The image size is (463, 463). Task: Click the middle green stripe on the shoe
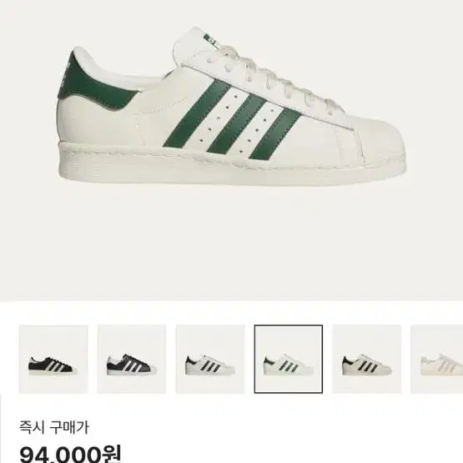[236, 124]
